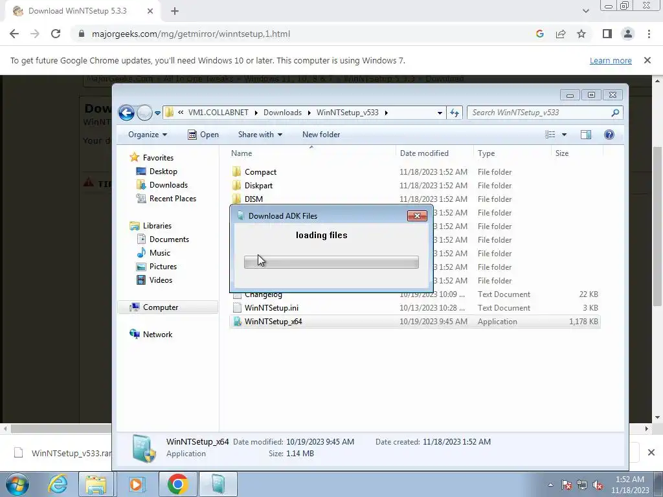Click the browser vertical scrollbar
663x497 pixels.
point(657,226)
